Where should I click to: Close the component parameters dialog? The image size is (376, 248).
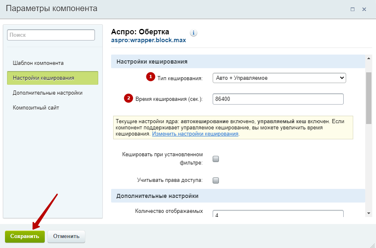click(364, 10)
